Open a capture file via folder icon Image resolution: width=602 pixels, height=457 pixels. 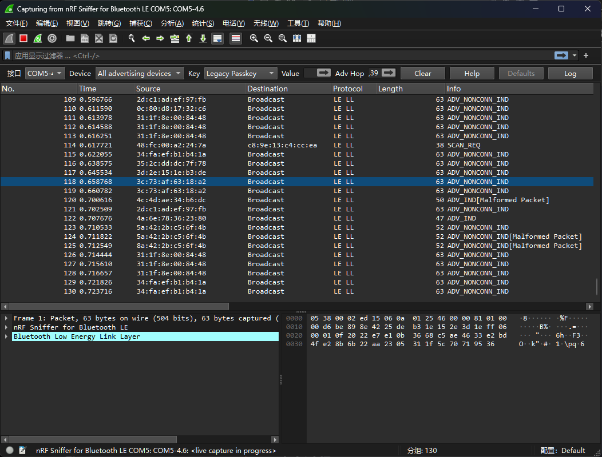coord(70,38)
